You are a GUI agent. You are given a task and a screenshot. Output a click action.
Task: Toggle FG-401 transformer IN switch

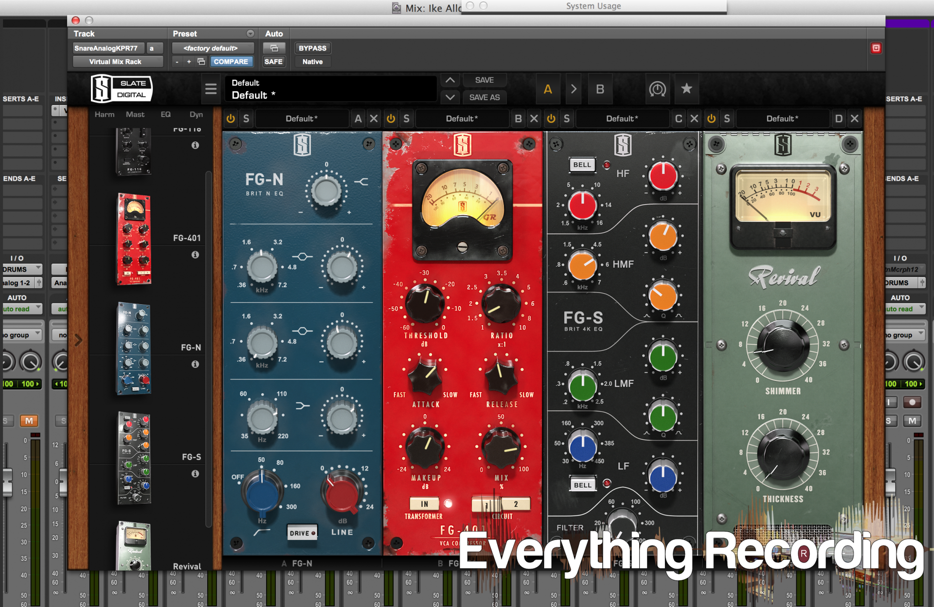click(424, 504)
